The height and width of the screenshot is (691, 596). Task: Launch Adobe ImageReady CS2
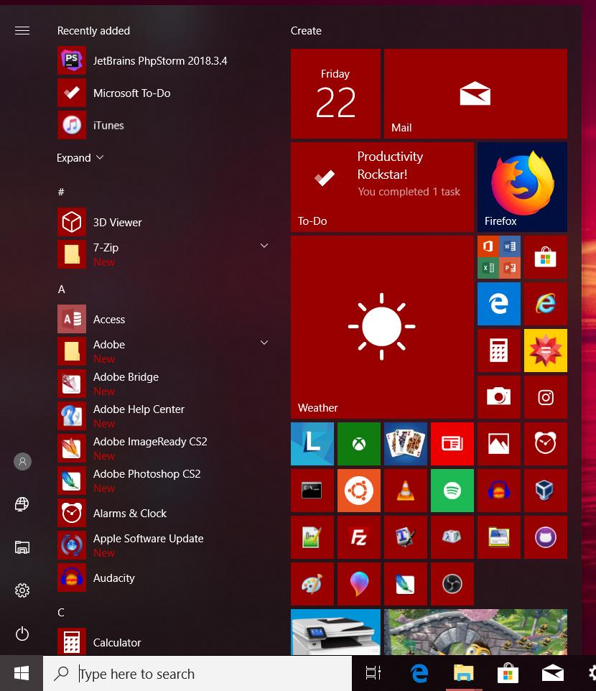(163, 448)
